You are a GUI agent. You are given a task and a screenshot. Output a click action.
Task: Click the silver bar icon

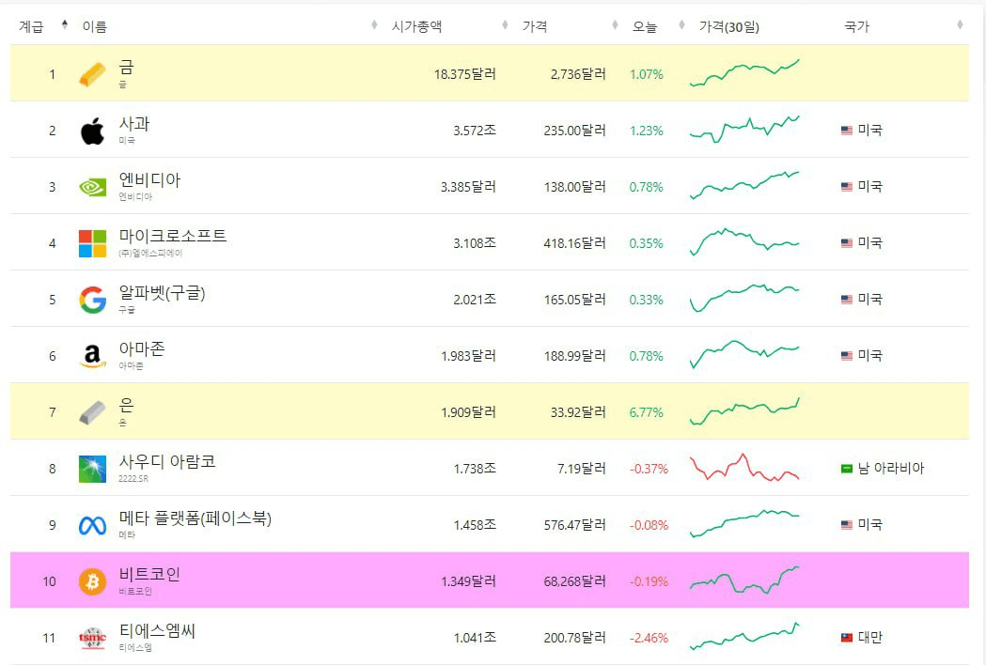click(92, 412)
